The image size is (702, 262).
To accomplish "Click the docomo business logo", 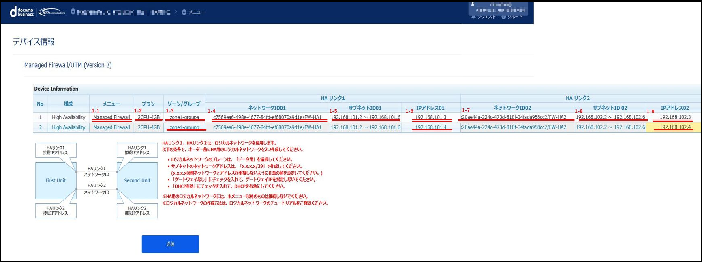I will tap(21, 12).
